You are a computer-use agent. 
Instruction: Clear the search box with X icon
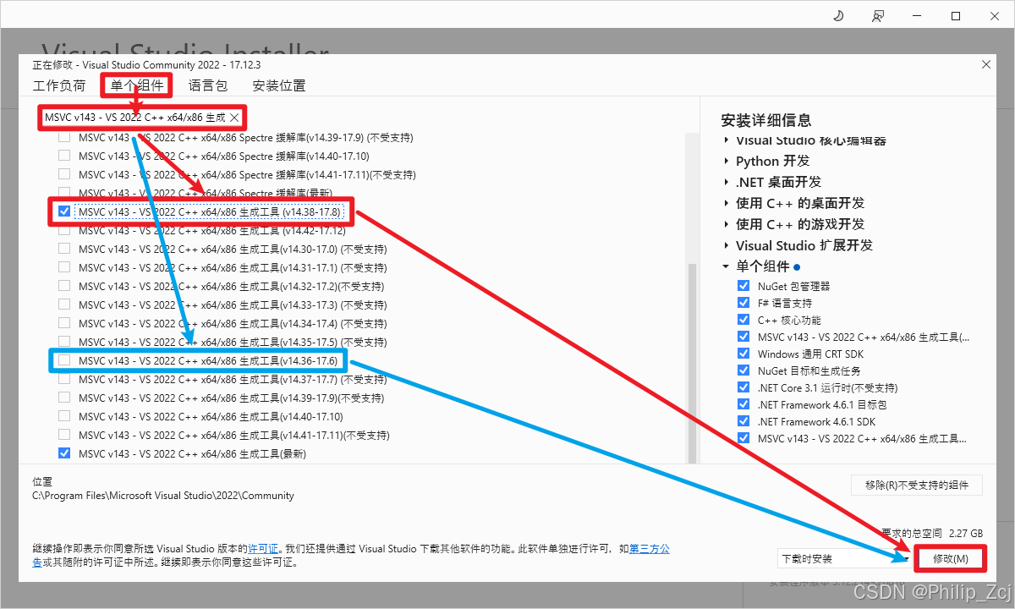coord(234,118)
